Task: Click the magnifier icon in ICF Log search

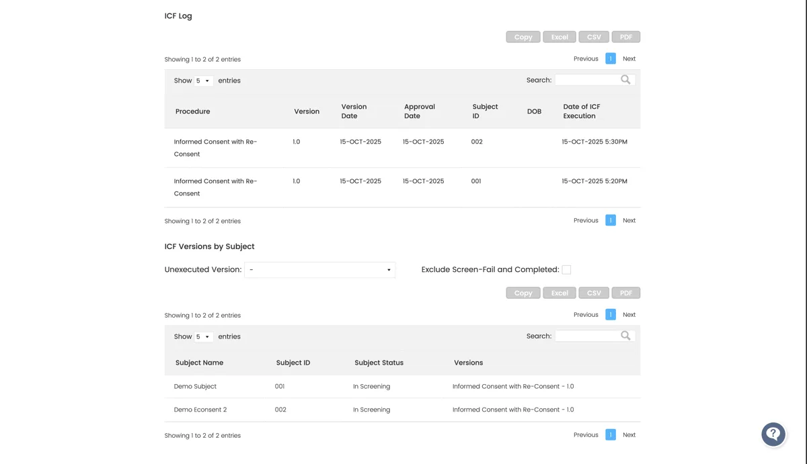Action: click(625, 79)
